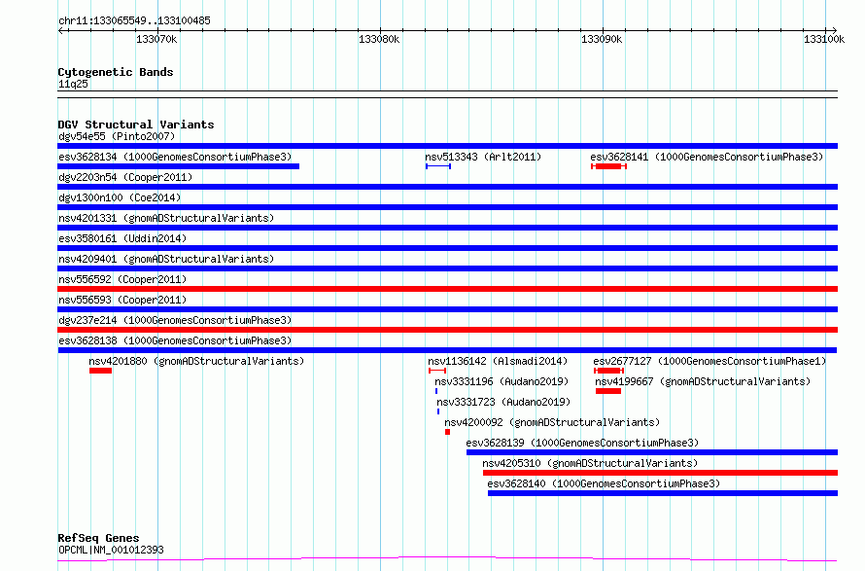Click the 133080k ruler tick label
The width and height of the screenshot is (865, 571).
tap(379, 39)
